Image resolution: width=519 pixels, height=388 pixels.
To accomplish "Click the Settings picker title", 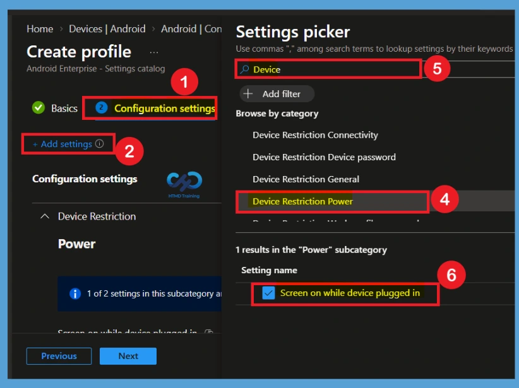I will tap(292, 32).
